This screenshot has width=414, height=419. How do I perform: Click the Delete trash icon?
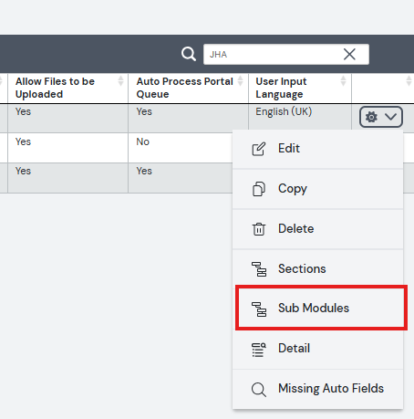(259, 229)
